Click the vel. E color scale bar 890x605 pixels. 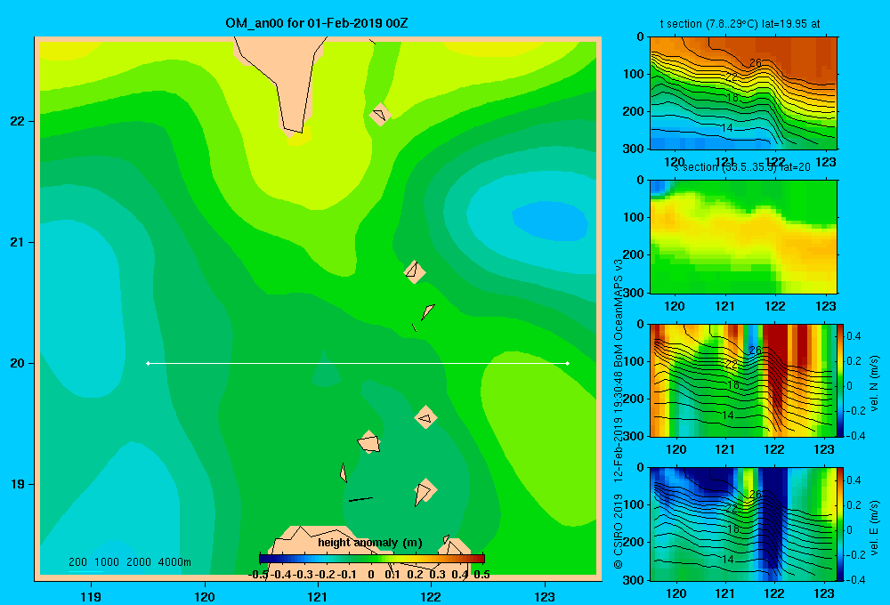[841, 524]
